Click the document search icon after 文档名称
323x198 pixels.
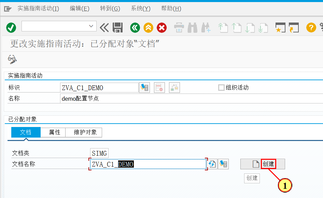click(223, 164)
